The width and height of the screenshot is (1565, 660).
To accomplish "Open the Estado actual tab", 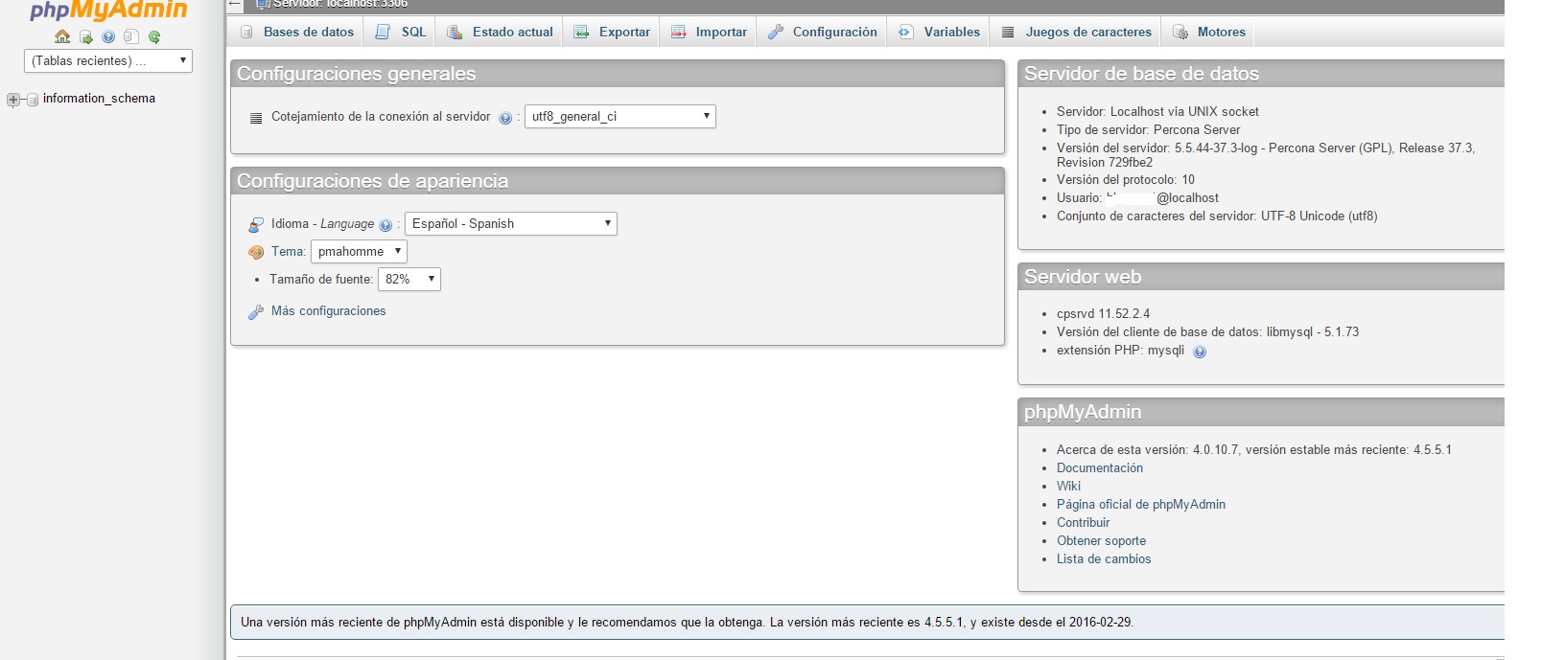I will [501, 32].
